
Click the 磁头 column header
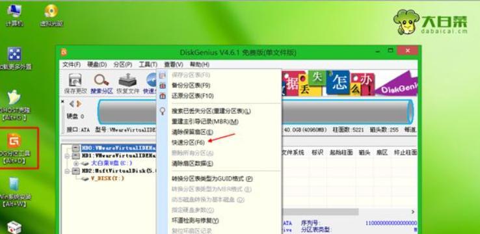[364, 153]
